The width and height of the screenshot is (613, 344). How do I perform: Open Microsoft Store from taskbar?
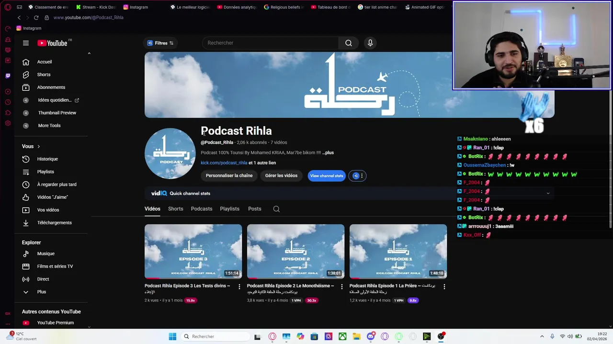314,336
